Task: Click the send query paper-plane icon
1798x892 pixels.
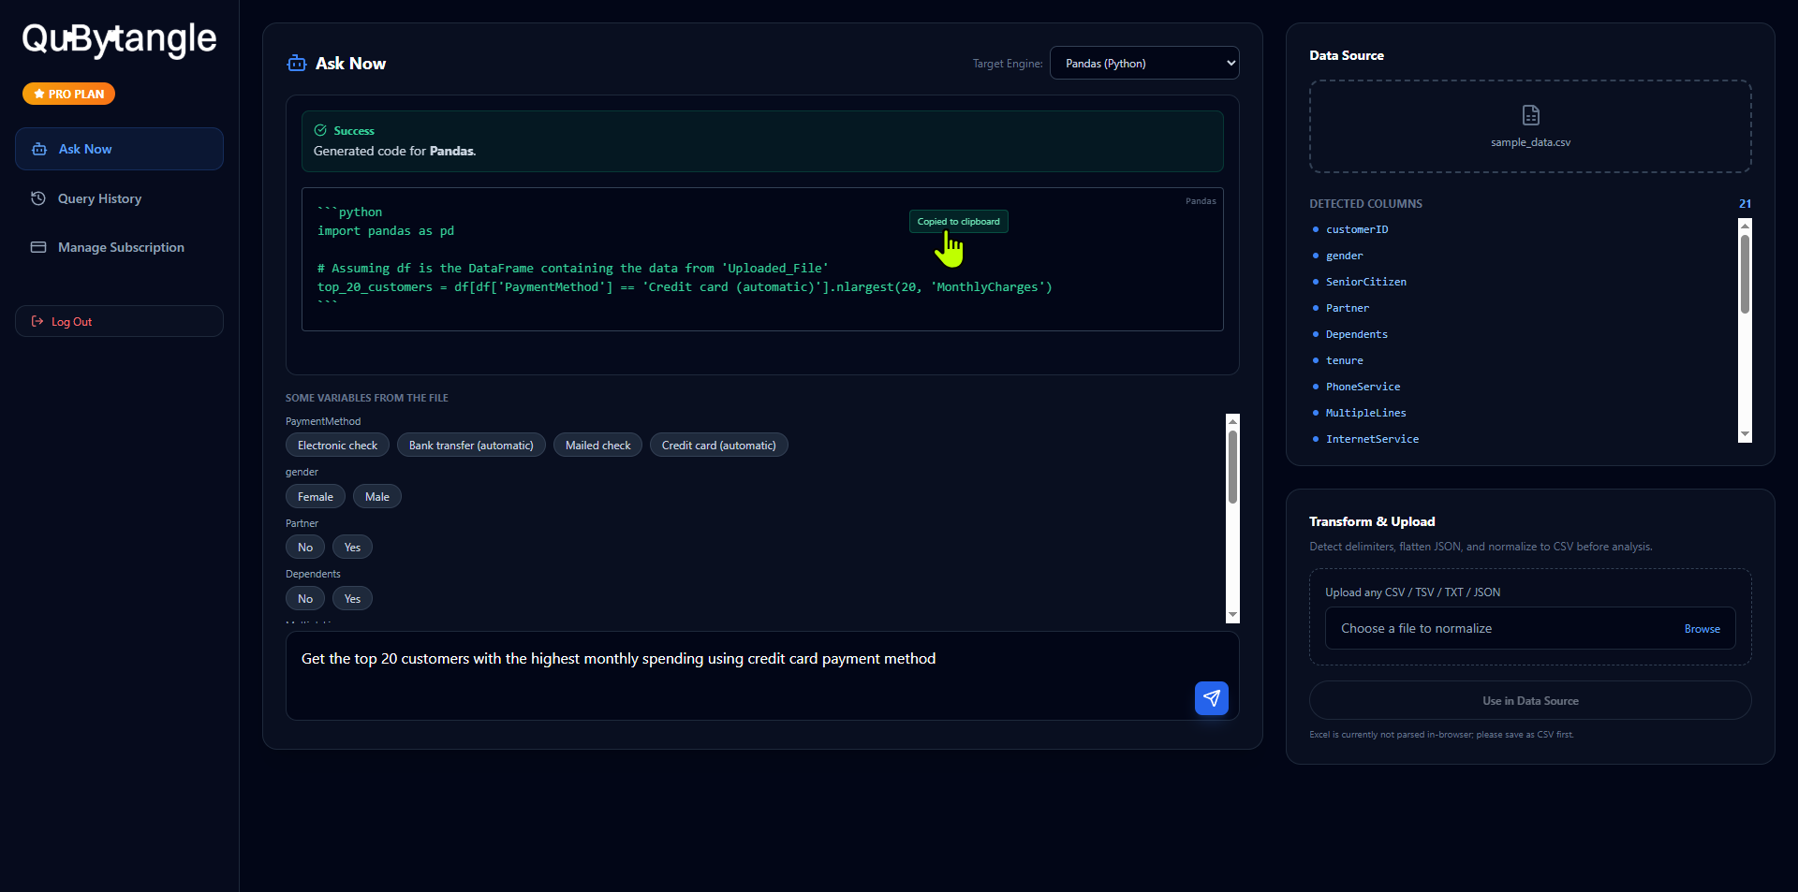Action: (x=1211, y=698)
